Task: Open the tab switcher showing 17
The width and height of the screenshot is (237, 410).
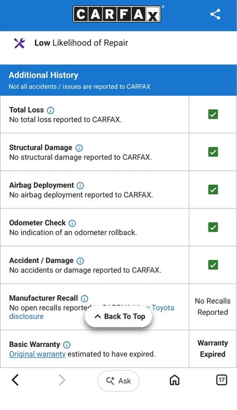Action: point(222,380)
